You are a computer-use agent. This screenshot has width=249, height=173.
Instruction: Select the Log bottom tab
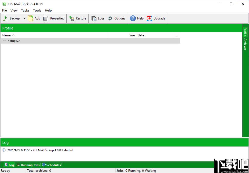[x=9, y=165]
